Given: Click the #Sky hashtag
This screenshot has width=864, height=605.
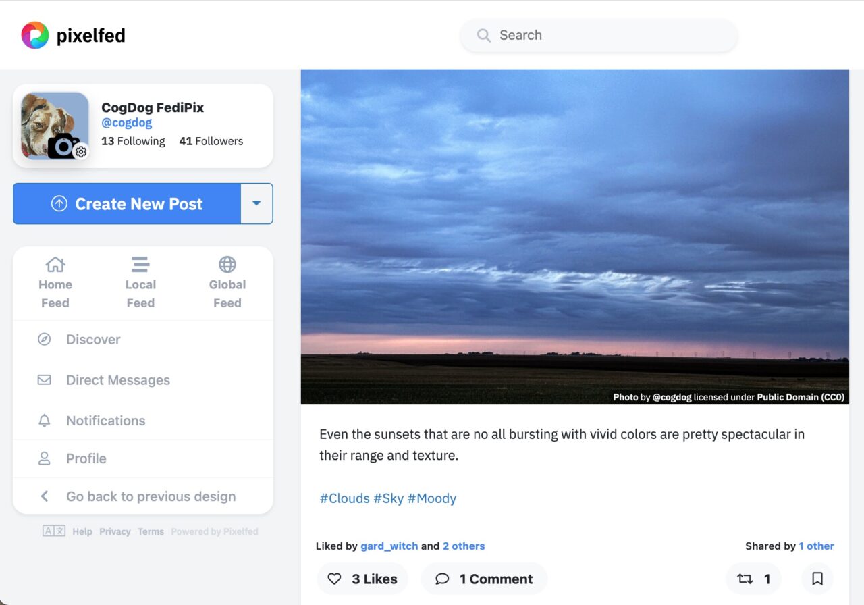Looking at the screenshot, I should point(388,498).
